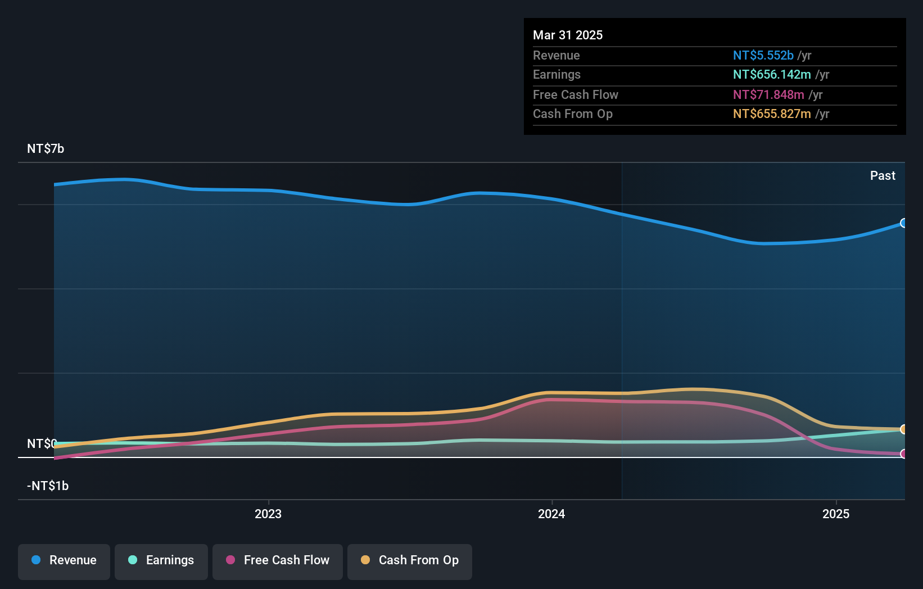Click the blue Revenue legend dot
The width and height of the screenshot is (923, 589).
[36, 560]
